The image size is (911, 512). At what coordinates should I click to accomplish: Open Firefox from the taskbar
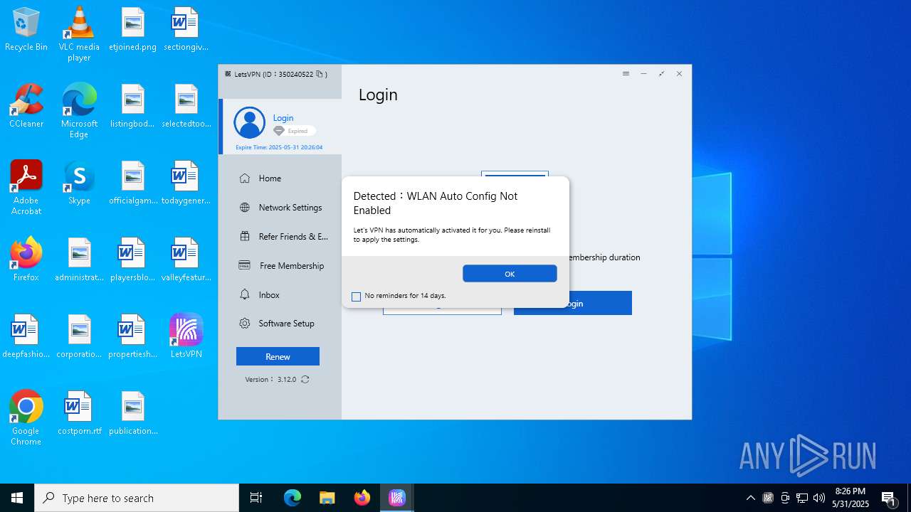[x=362, y=498]
